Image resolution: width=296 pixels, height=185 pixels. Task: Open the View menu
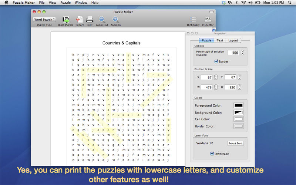(52, 3)
